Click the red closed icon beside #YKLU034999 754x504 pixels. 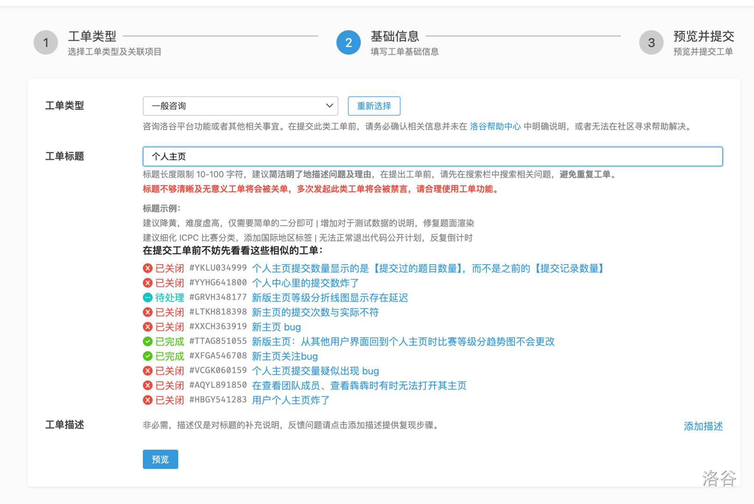coord(148,268)
